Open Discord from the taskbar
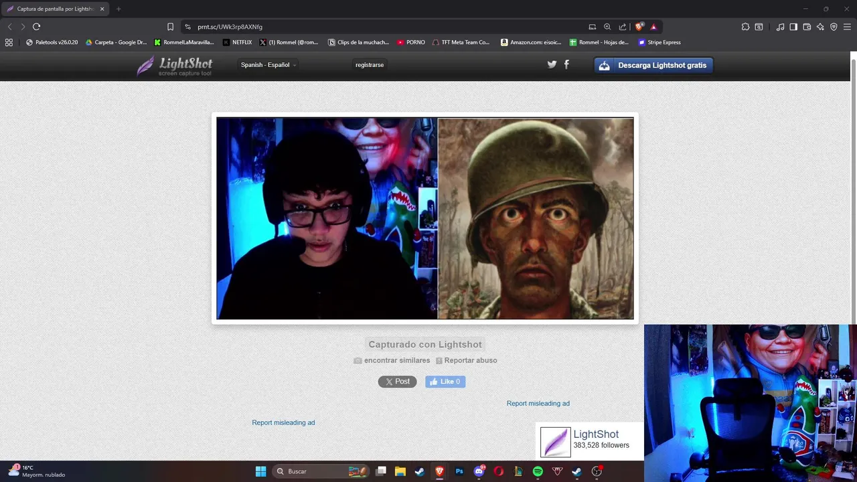Screen dimensions: 857x482 coord(479,471)
